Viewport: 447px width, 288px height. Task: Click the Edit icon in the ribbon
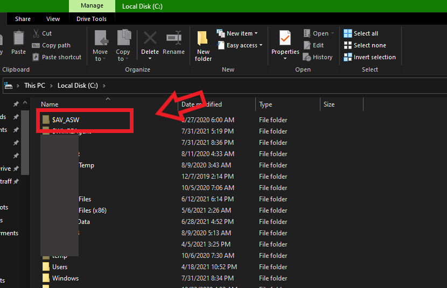(x=307, y=45)
